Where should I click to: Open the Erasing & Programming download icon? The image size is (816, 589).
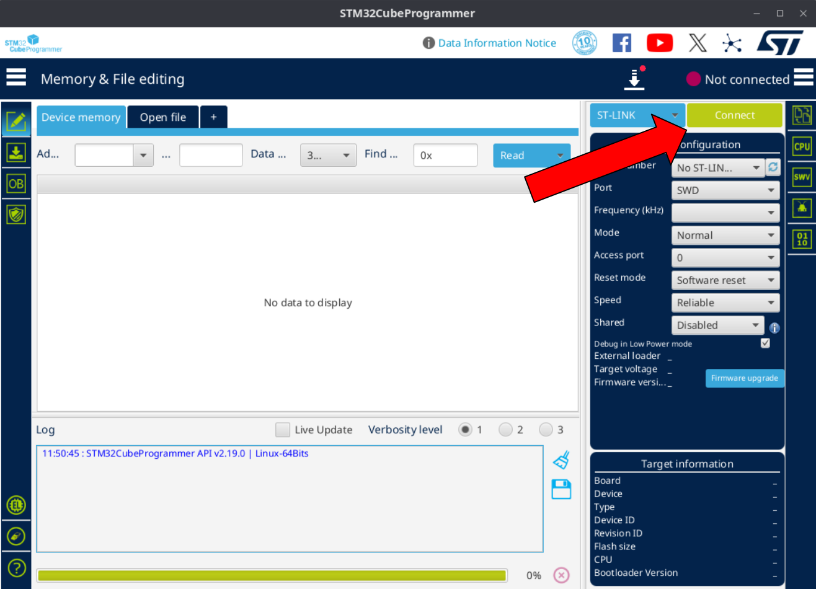[x=16, y=153]
